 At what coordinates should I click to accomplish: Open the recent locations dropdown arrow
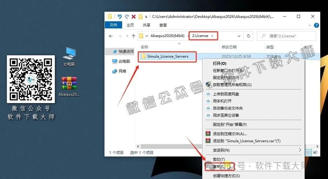pos(127,36)
